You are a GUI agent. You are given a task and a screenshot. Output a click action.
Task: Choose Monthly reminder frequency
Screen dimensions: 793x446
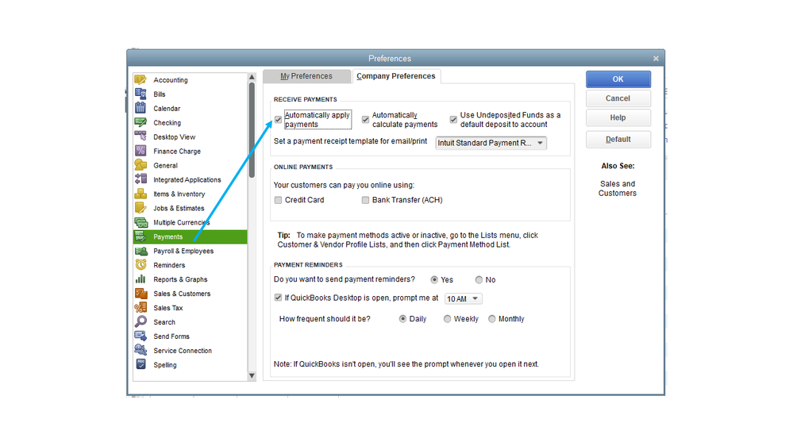492,319
